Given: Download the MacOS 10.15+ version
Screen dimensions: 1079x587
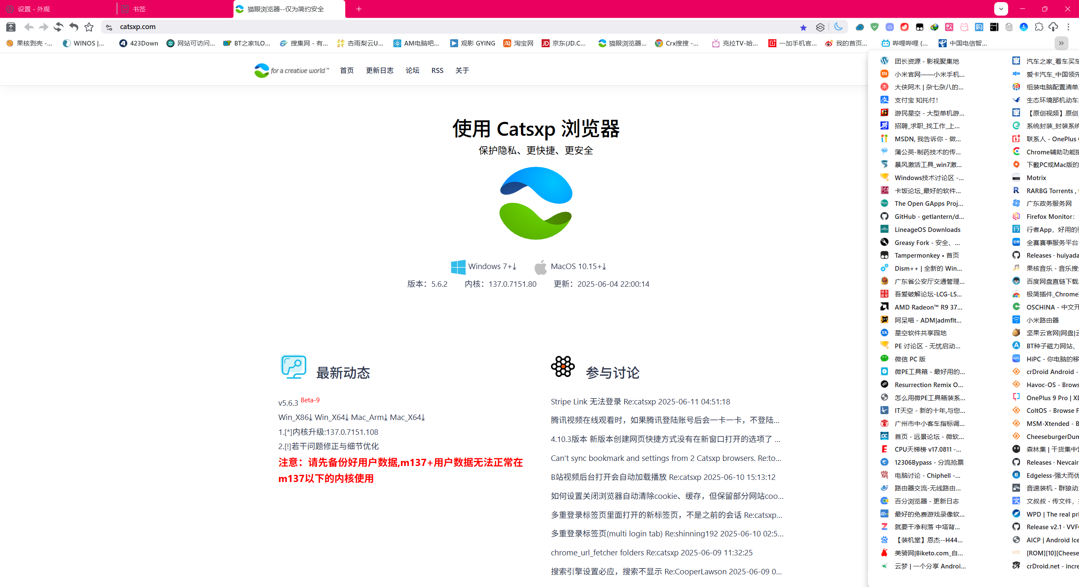Looking at the screenshot, I should tap(570, 267).
